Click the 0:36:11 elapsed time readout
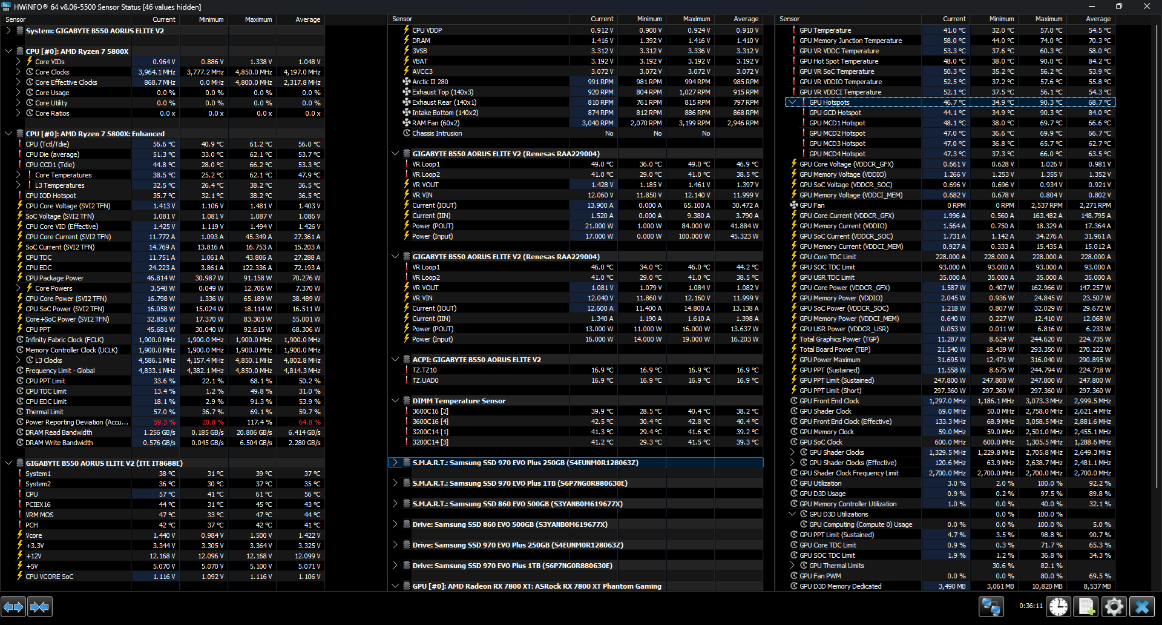The height and width of the screenshot is (625, 1162). click(x=1031, y=606)
